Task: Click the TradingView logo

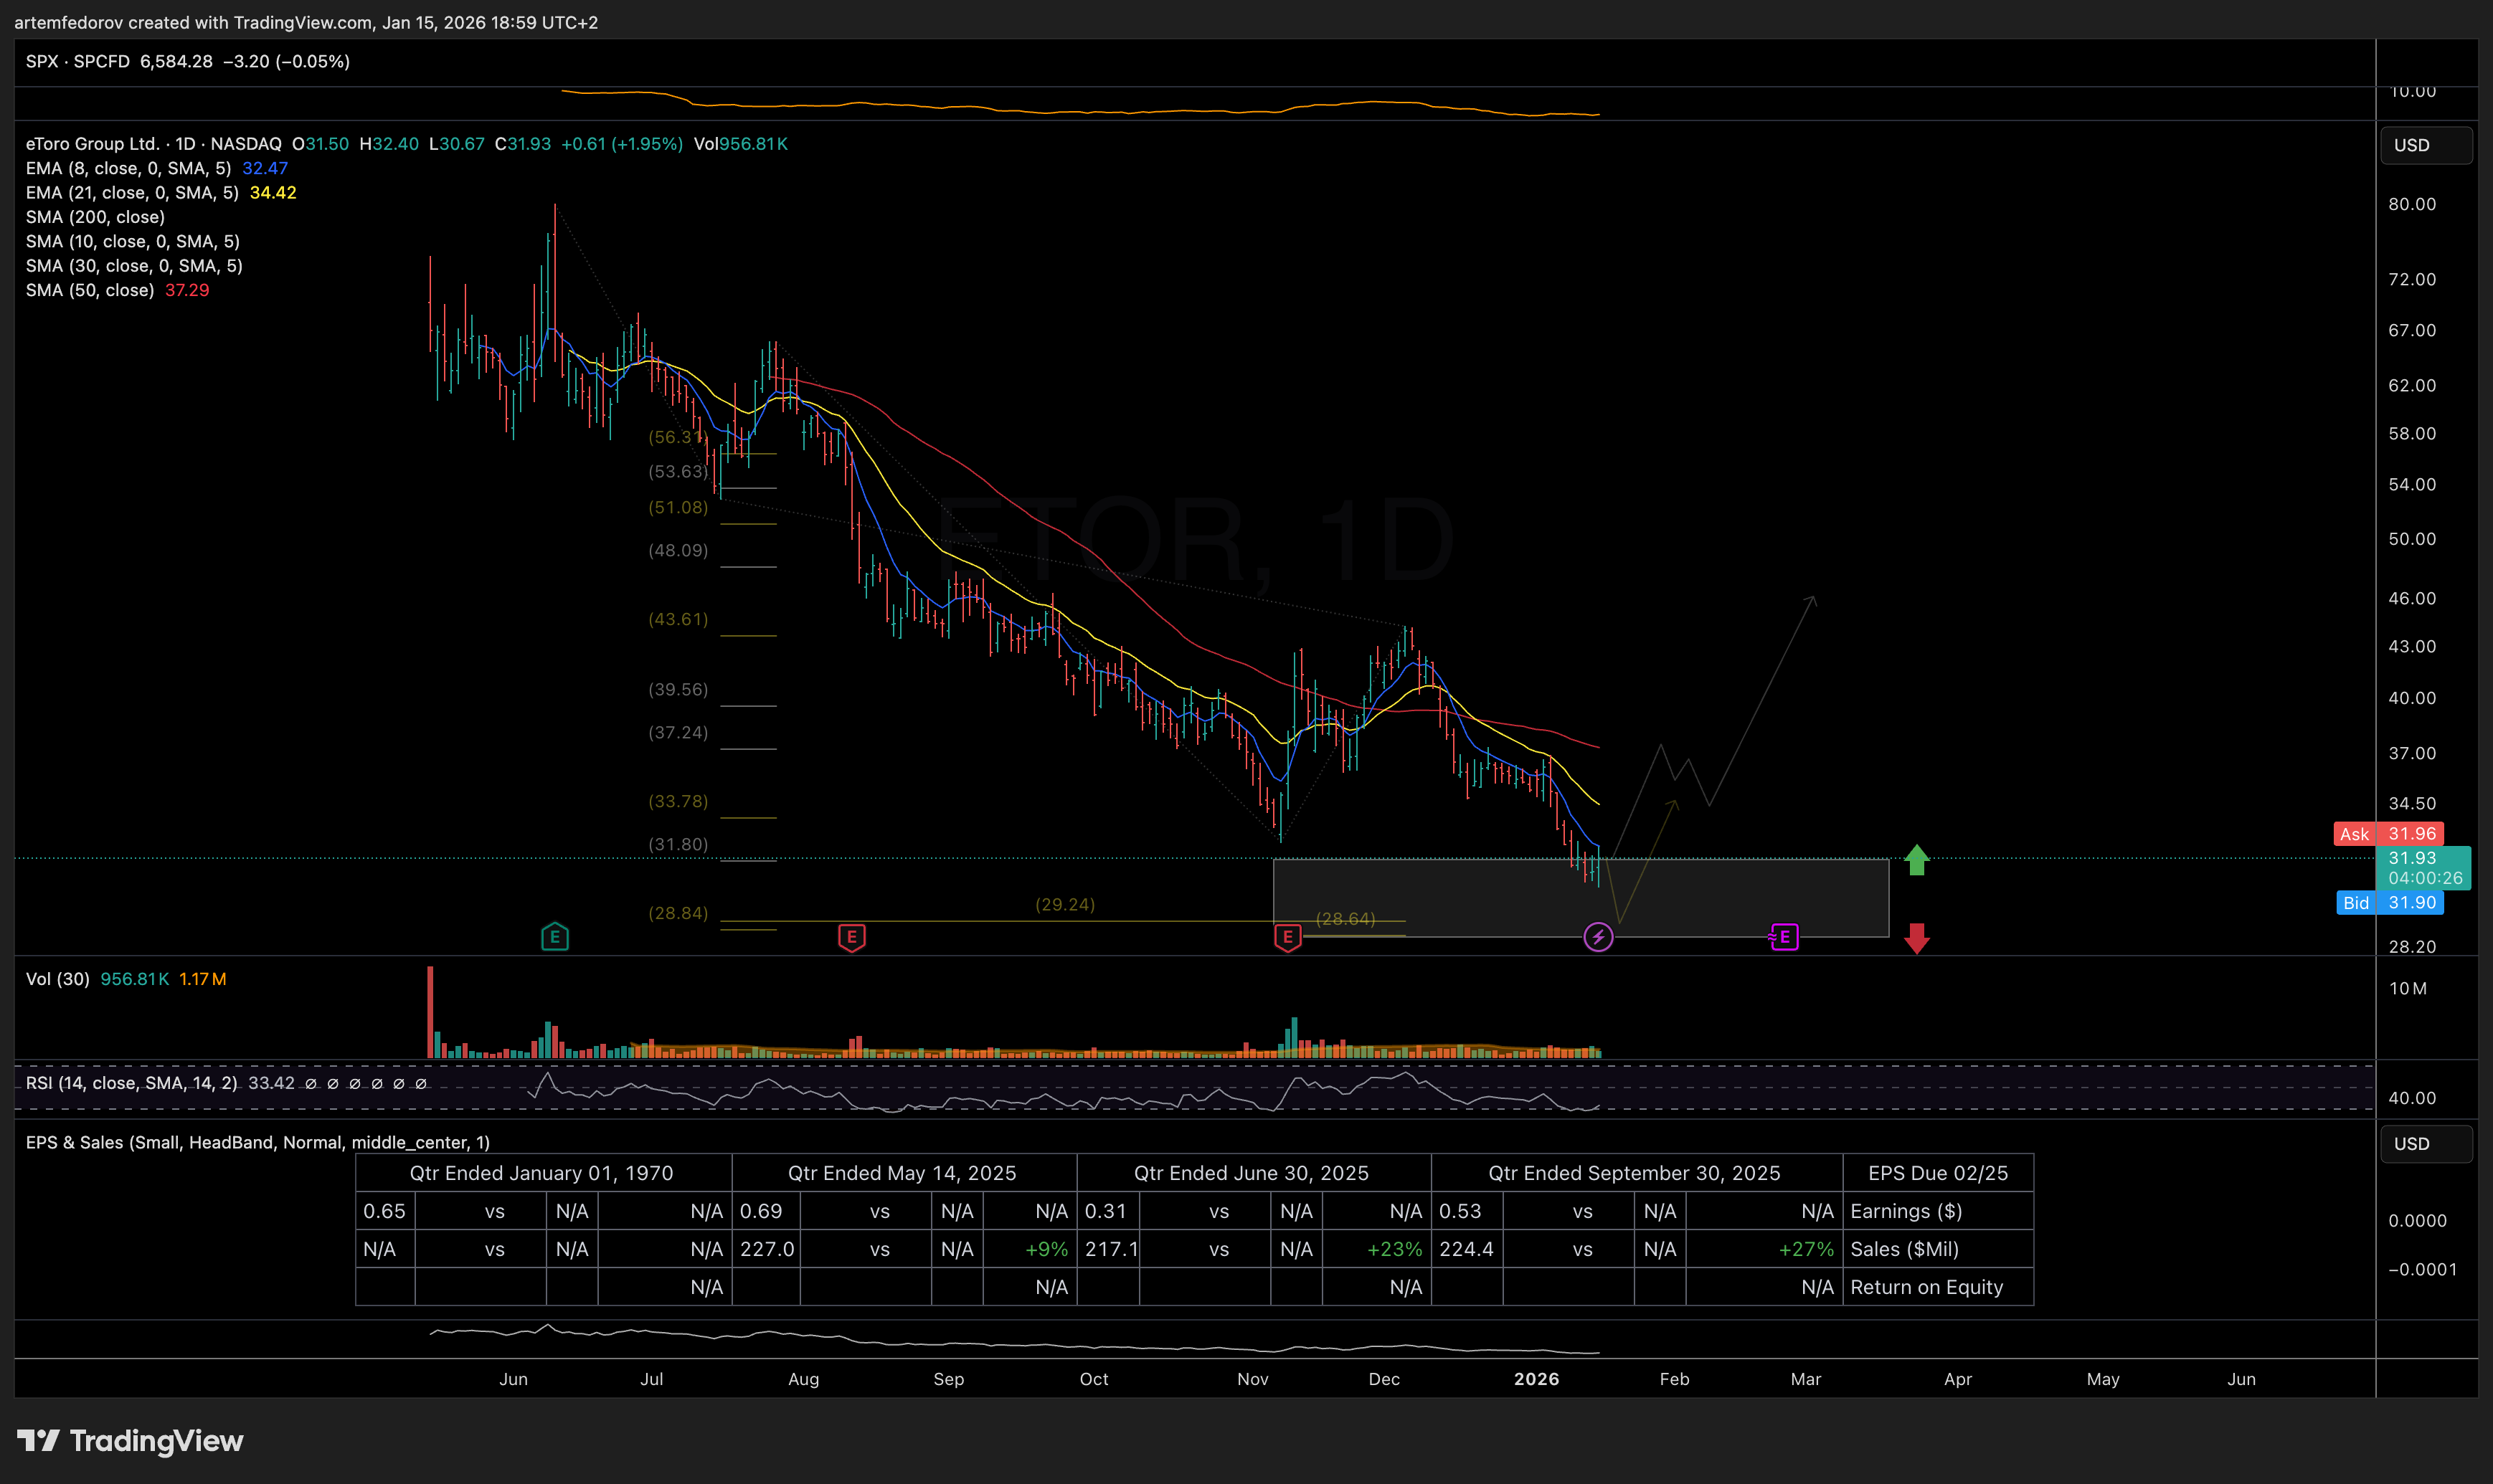Action: coord(130,1440)
